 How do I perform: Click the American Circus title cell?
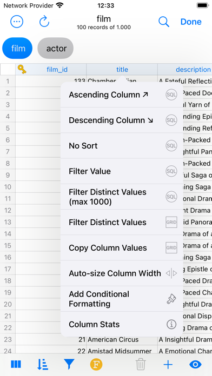122,340
